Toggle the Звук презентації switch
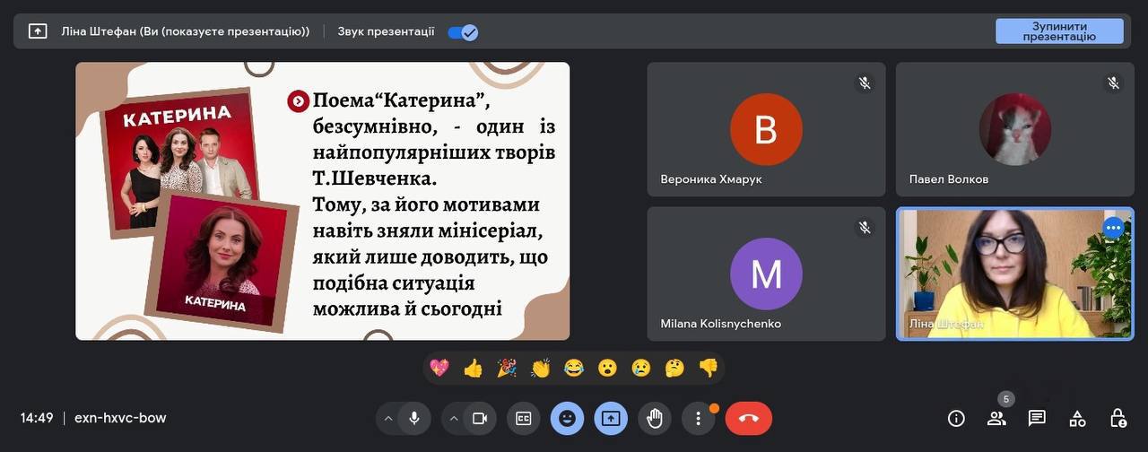This screenshot has height=452, width=1148. pos(463,31)
